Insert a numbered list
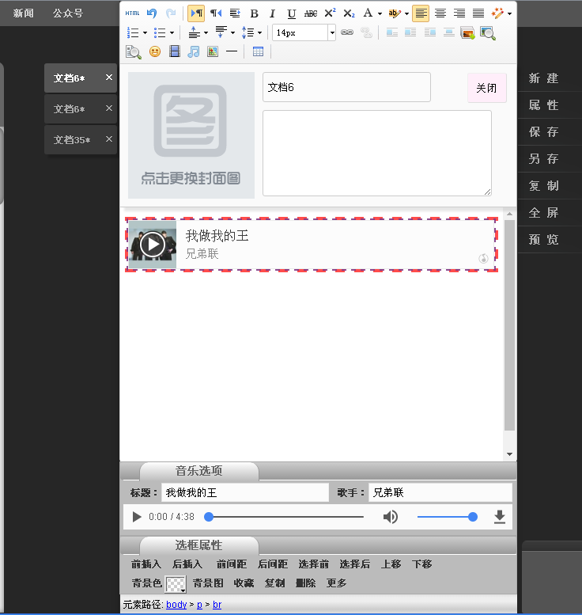Image resolution: width=582 pixels, height=615 pixels. click(133, 32)
